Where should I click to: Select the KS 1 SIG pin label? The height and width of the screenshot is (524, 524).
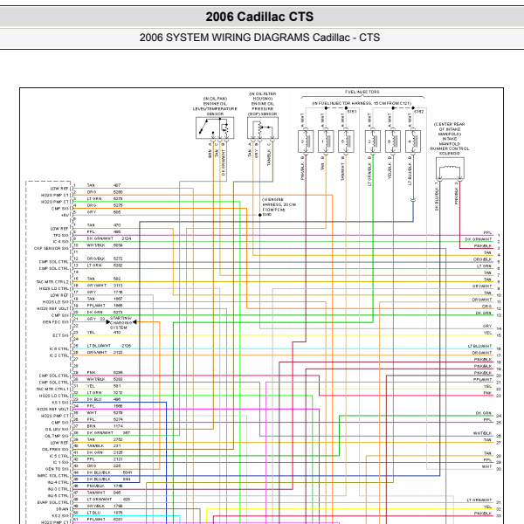click(60, 403)
